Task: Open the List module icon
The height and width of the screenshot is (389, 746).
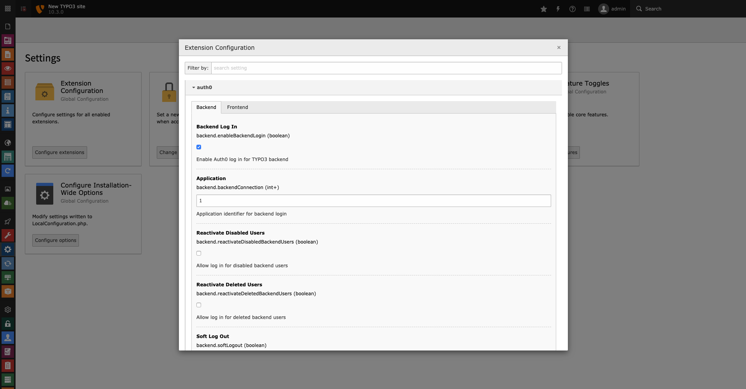Action: pos(8,82)
